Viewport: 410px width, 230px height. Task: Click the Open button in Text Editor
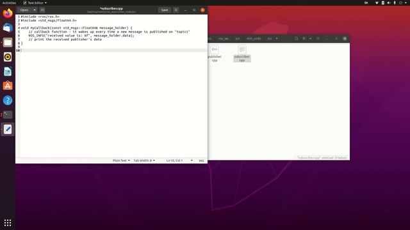point(24,10)
